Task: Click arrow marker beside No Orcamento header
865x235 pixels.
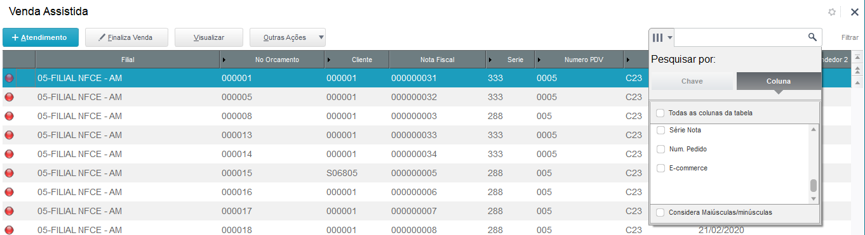Action: tap(225, 60)
